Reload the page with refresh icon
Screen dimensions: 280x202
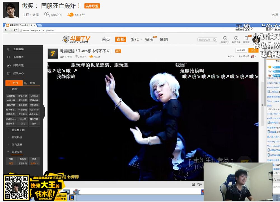tap(15, 30)
